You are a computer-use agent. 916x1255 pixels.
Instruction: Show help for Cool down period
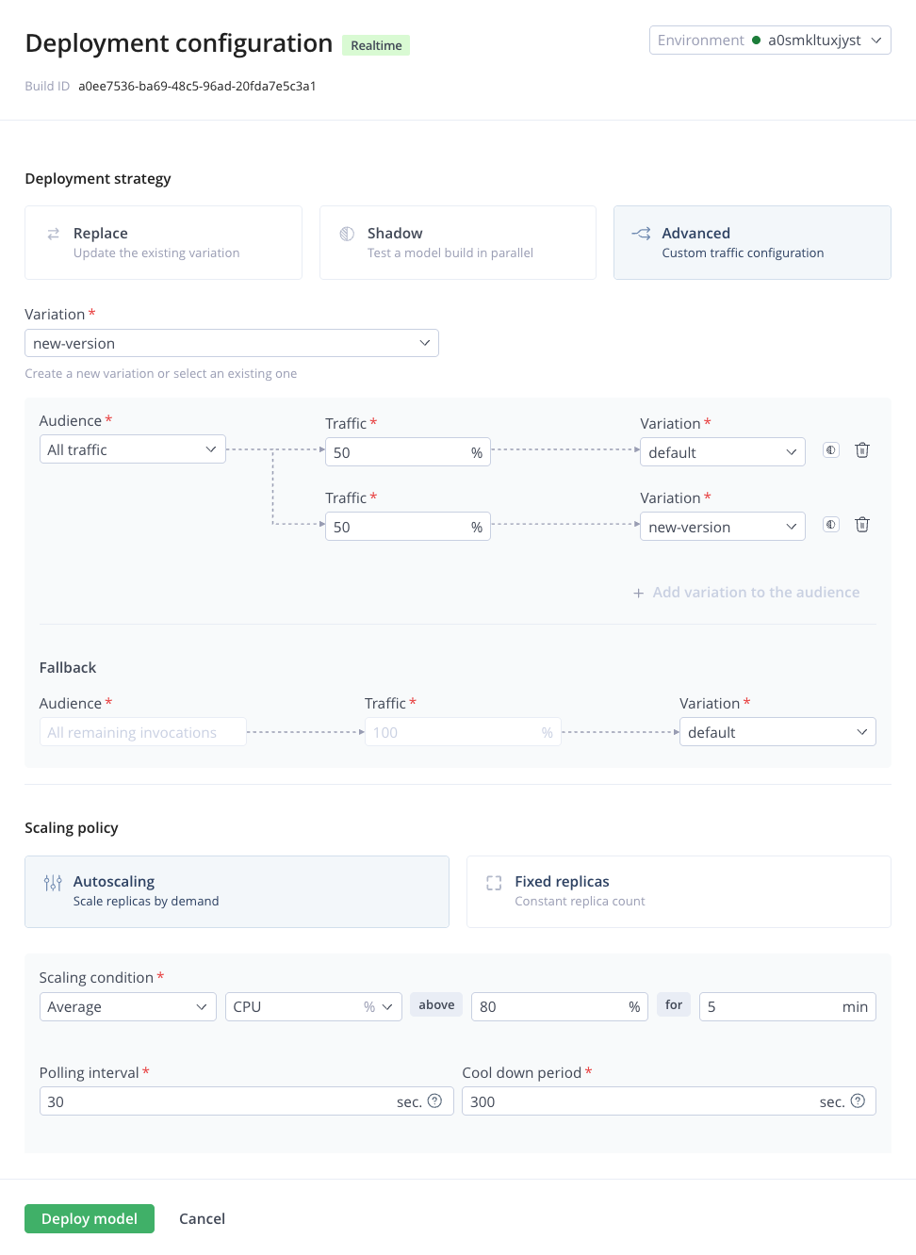tap(858, 1100)
